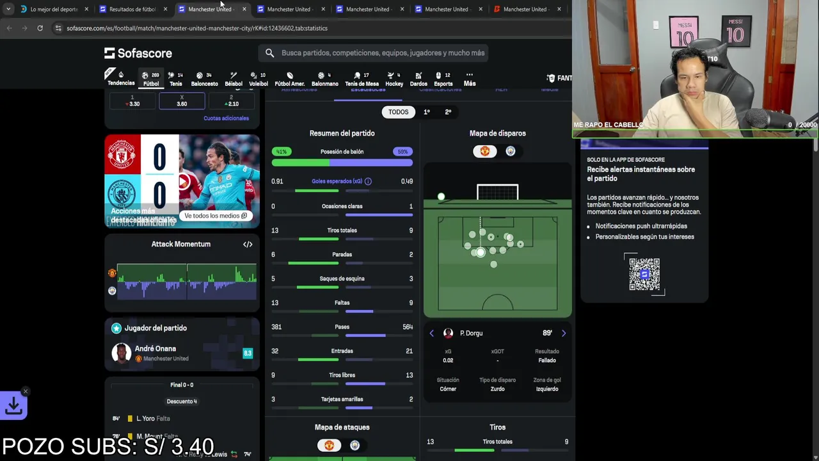Open the Tendencias sports category
Screen dimensions: 819x461
click(121, 78)
